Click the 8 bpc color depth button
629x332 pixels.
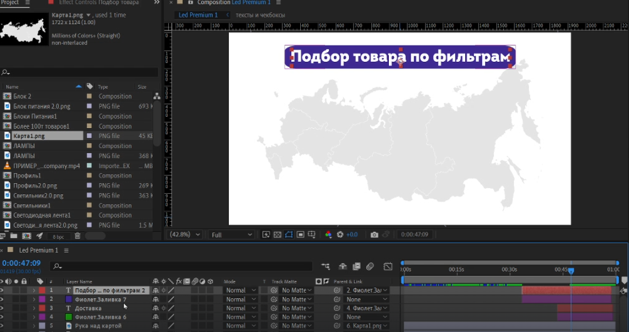point(58,237)
